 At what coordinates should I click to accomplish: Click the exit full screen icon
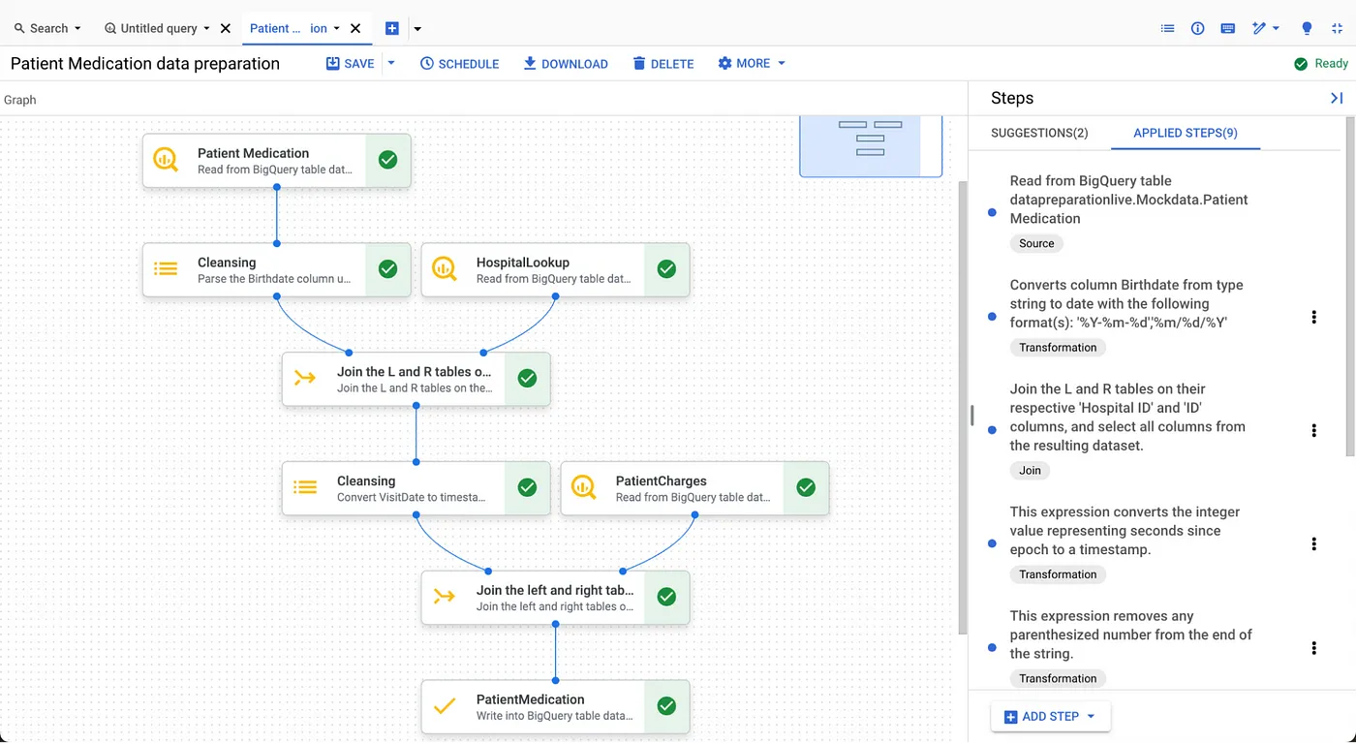tap(1337, 28)
